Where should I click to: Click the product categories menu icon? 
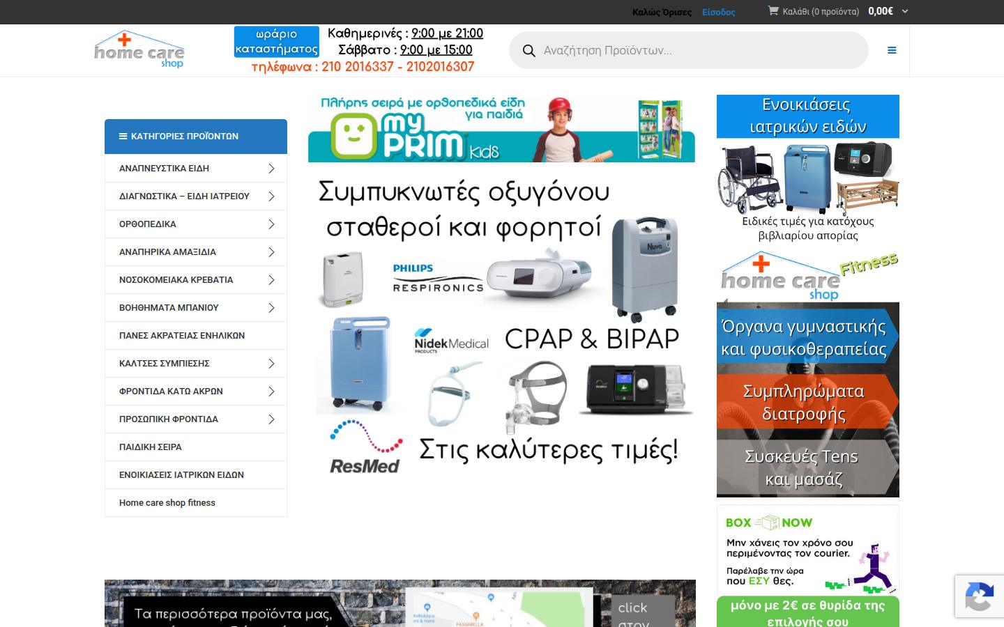(123, 137)
